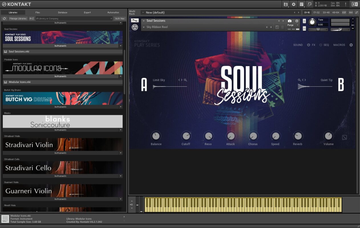360x228 pixels.
Task: Expand the Soul Sessions Instruments dropdown arrow
Action: pyautogui.click(x=121, y=46)
